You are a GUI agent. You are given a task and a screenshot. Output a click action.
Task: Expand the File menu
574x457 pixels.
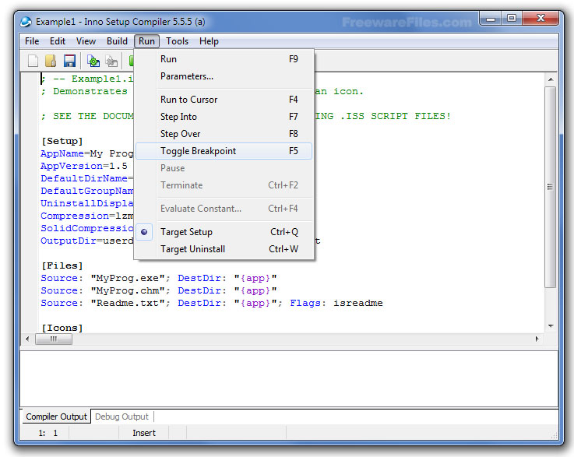click(32, 41)
